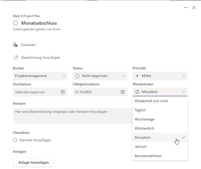The image size is (201, 169).
Task: Click the label tag icon
Action: click(16, 58)
